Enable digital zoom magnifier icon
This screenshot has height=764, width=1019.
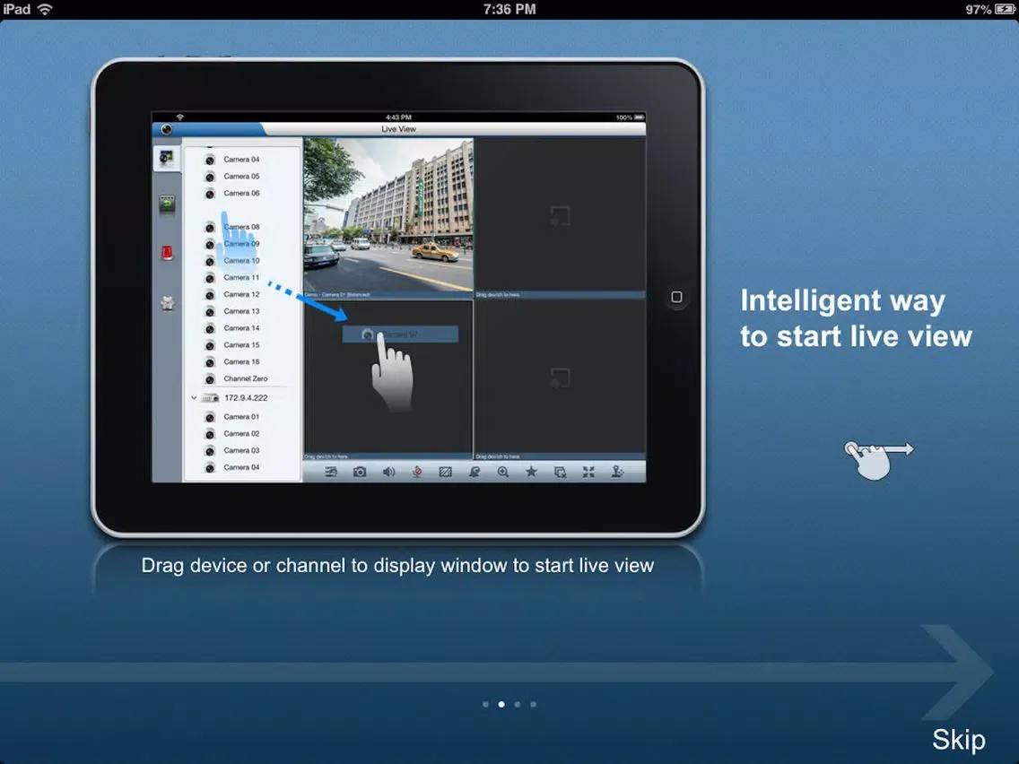tap(503, 473)
